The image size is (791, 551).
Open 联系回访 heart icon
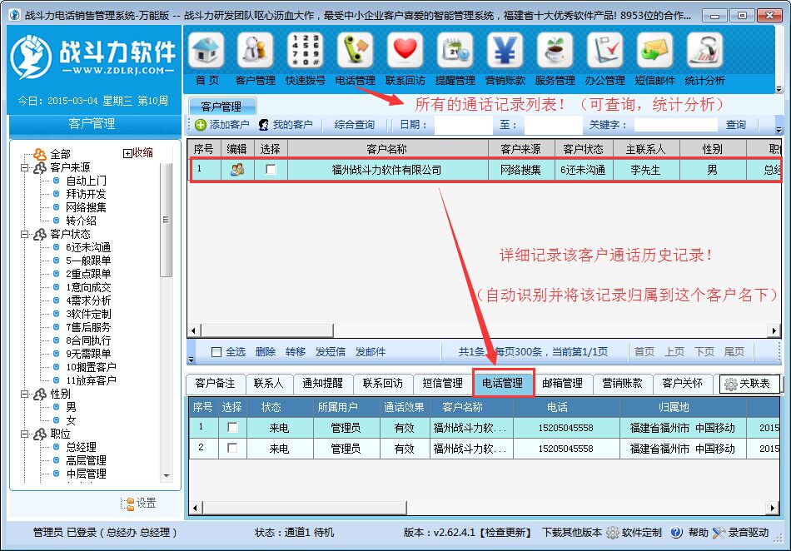[x=405, y=51]
